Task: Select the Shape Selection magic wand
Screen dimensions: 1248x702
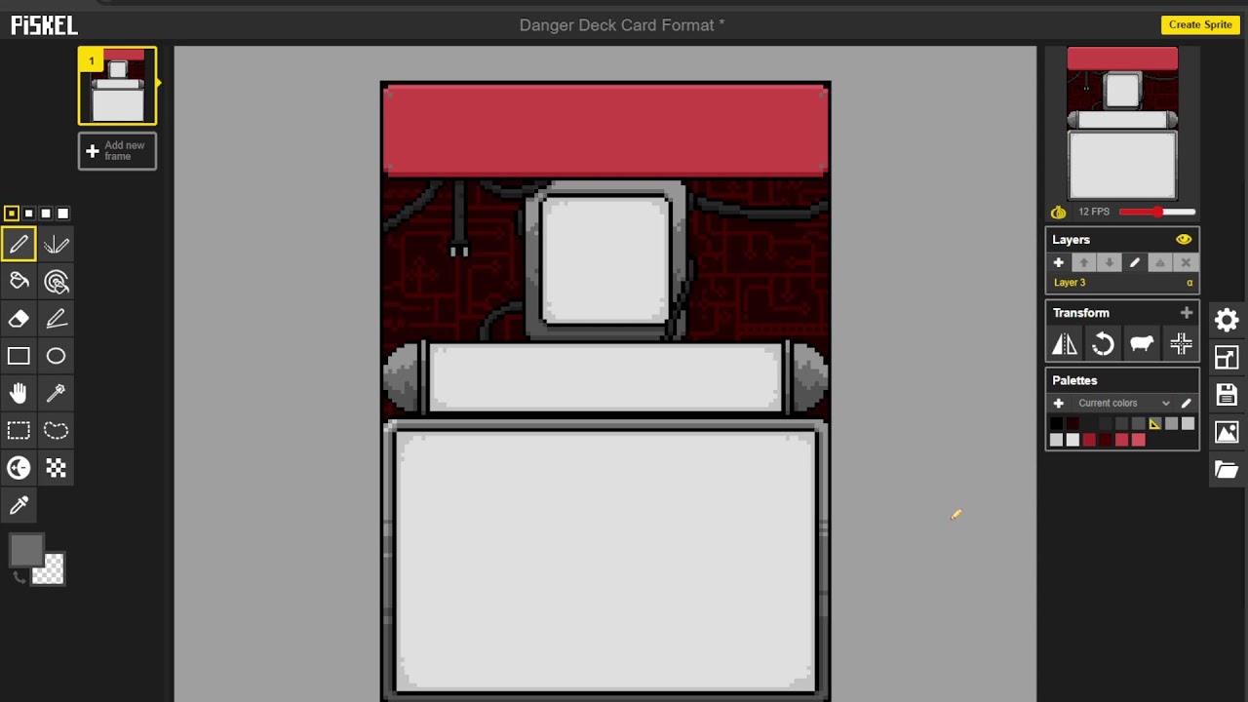Action: tap(56, 393)
